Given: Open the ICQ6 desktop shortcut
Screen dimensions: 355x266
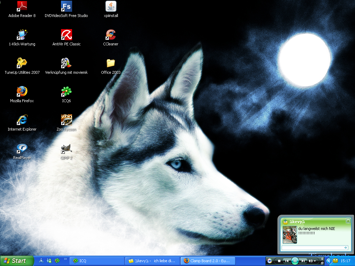Looking at the screenshot, I should click(x=66, y=92).
